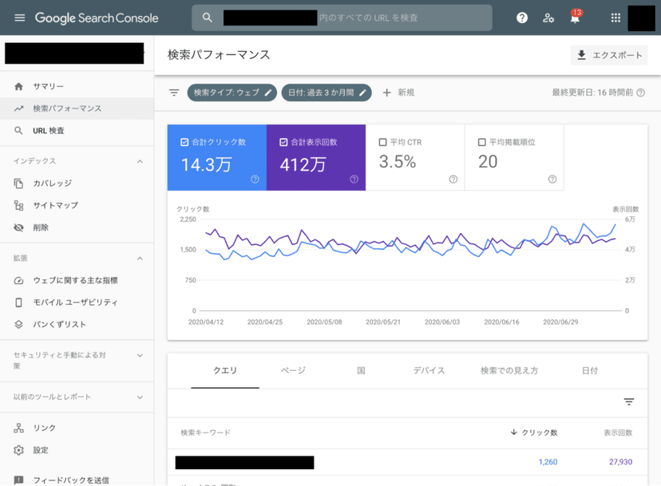Click the 1,260 clicks value
This screenshot has height=486, width=661.
coord(548,462)
